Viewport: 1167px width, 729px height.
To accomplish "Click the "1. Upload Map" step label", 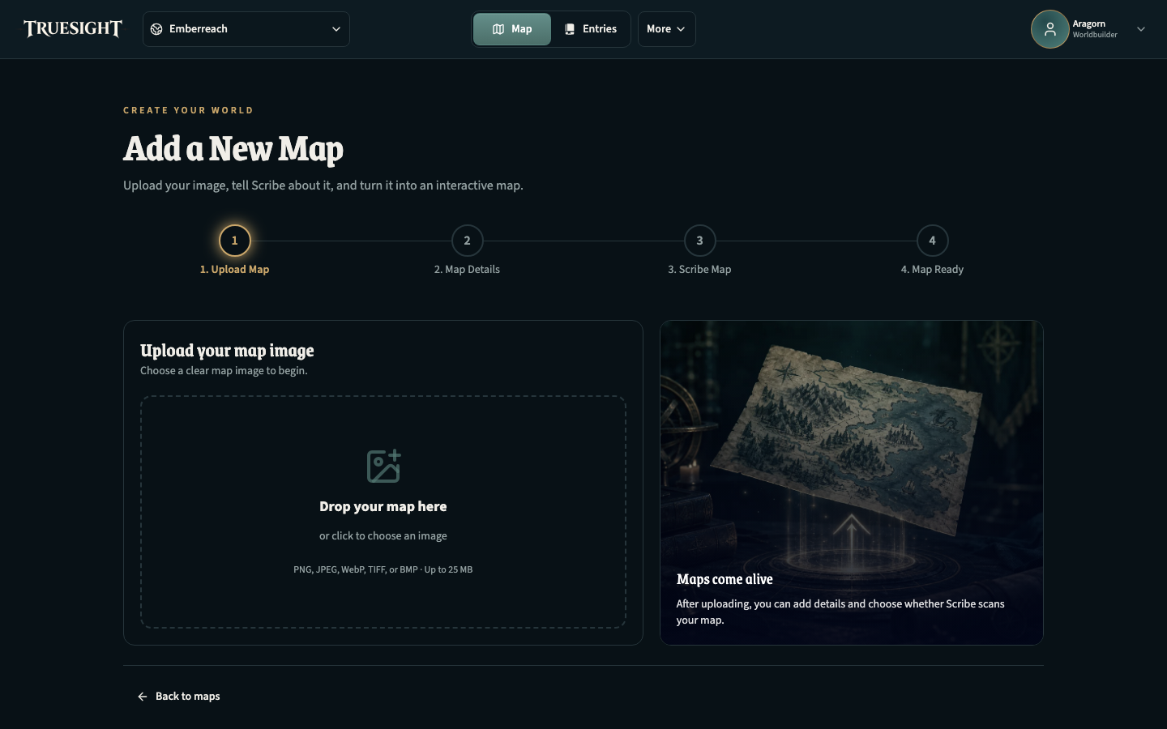I will click(234, 270).
